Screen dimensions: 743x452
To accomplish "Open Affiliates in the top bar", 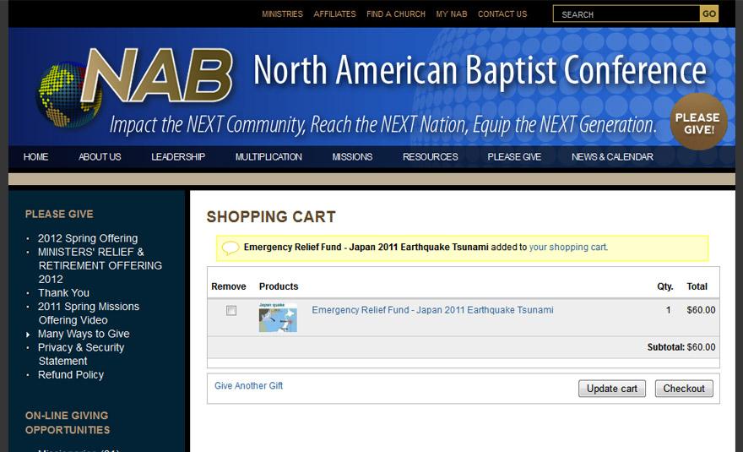I will 334,14.
